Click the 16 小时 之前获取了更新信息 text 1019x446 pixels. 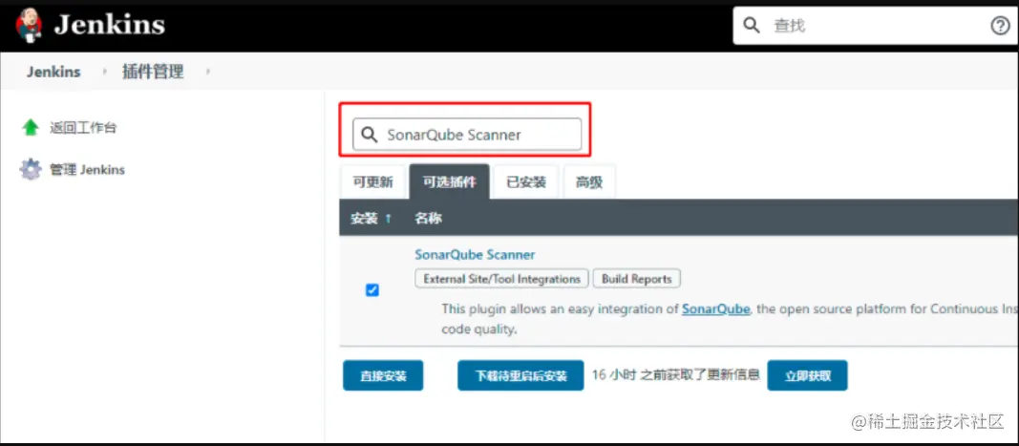[675, 375]
